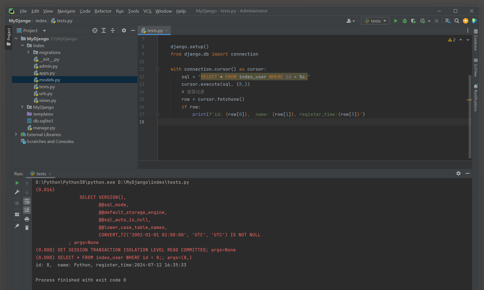The width and height of the screenshot is (484, 290).
Task: Open Search Everywhere magnifier icon
Action: pyautogui.click(x=457, y=21)
